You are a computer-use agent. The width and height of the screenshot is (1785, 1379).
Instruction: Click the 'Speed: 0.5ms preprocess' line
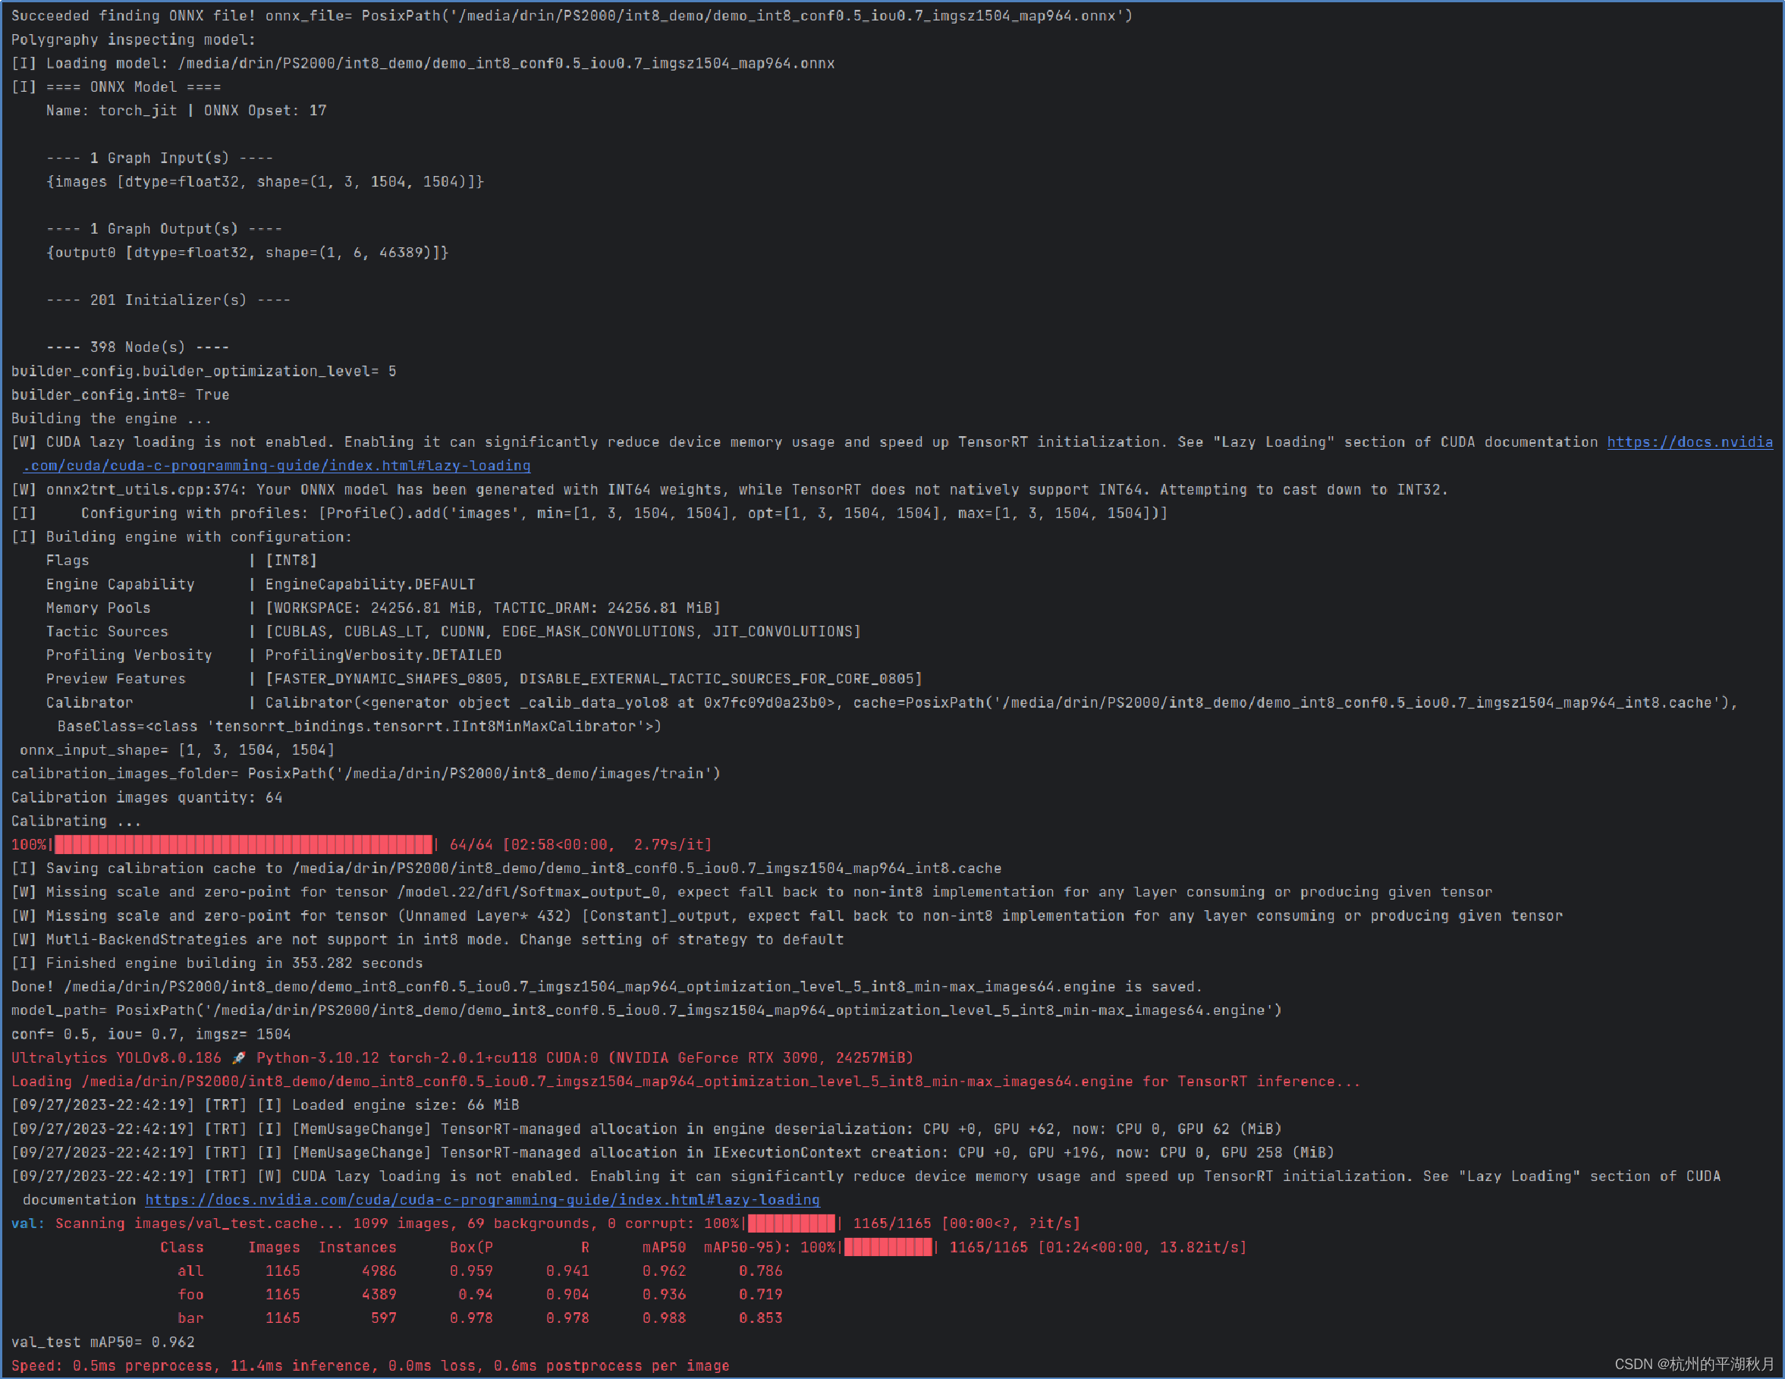369,1366
